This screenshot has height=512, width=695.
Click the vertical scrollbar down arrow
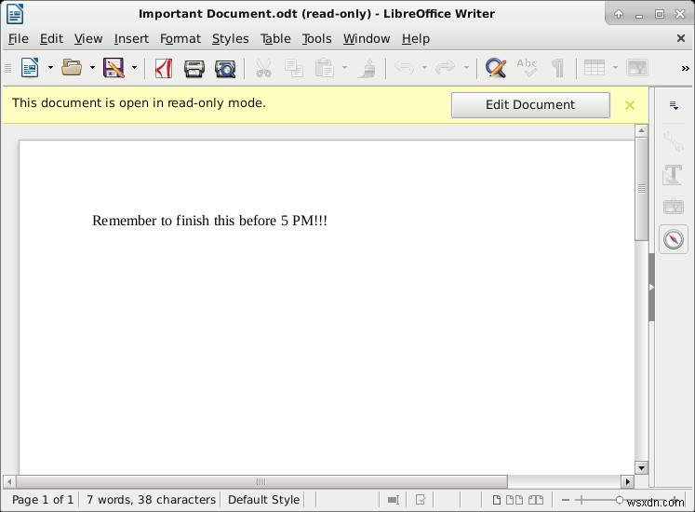tap(641, 467)
